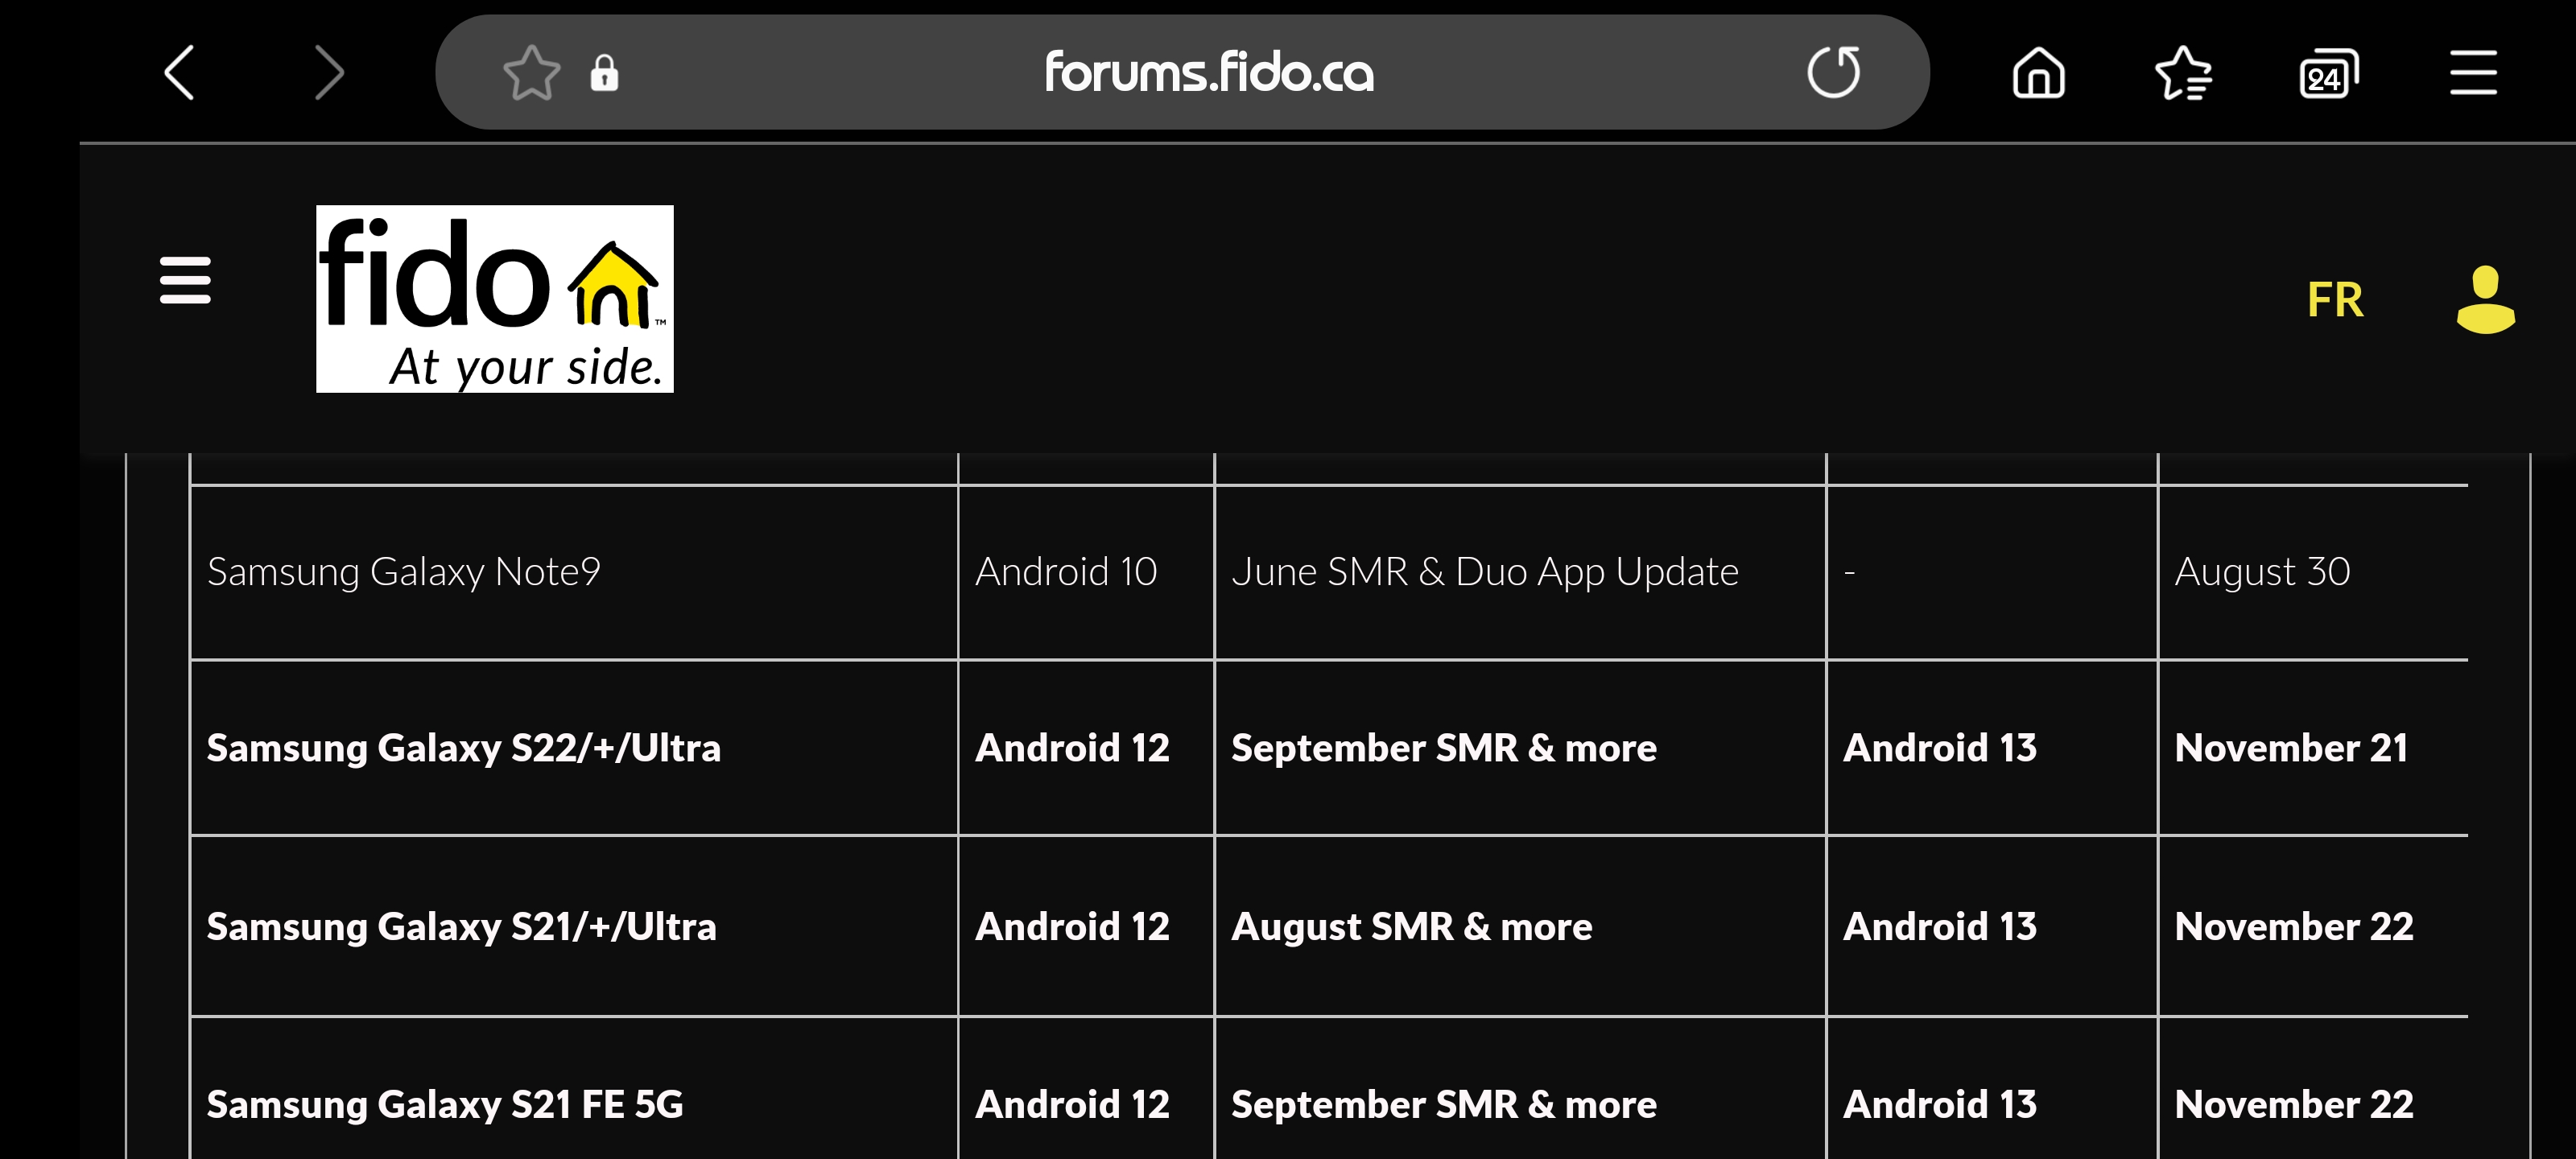Screen dimensions: 2576x1159
Task: Switch language to FR
Action: (2335, 299)
